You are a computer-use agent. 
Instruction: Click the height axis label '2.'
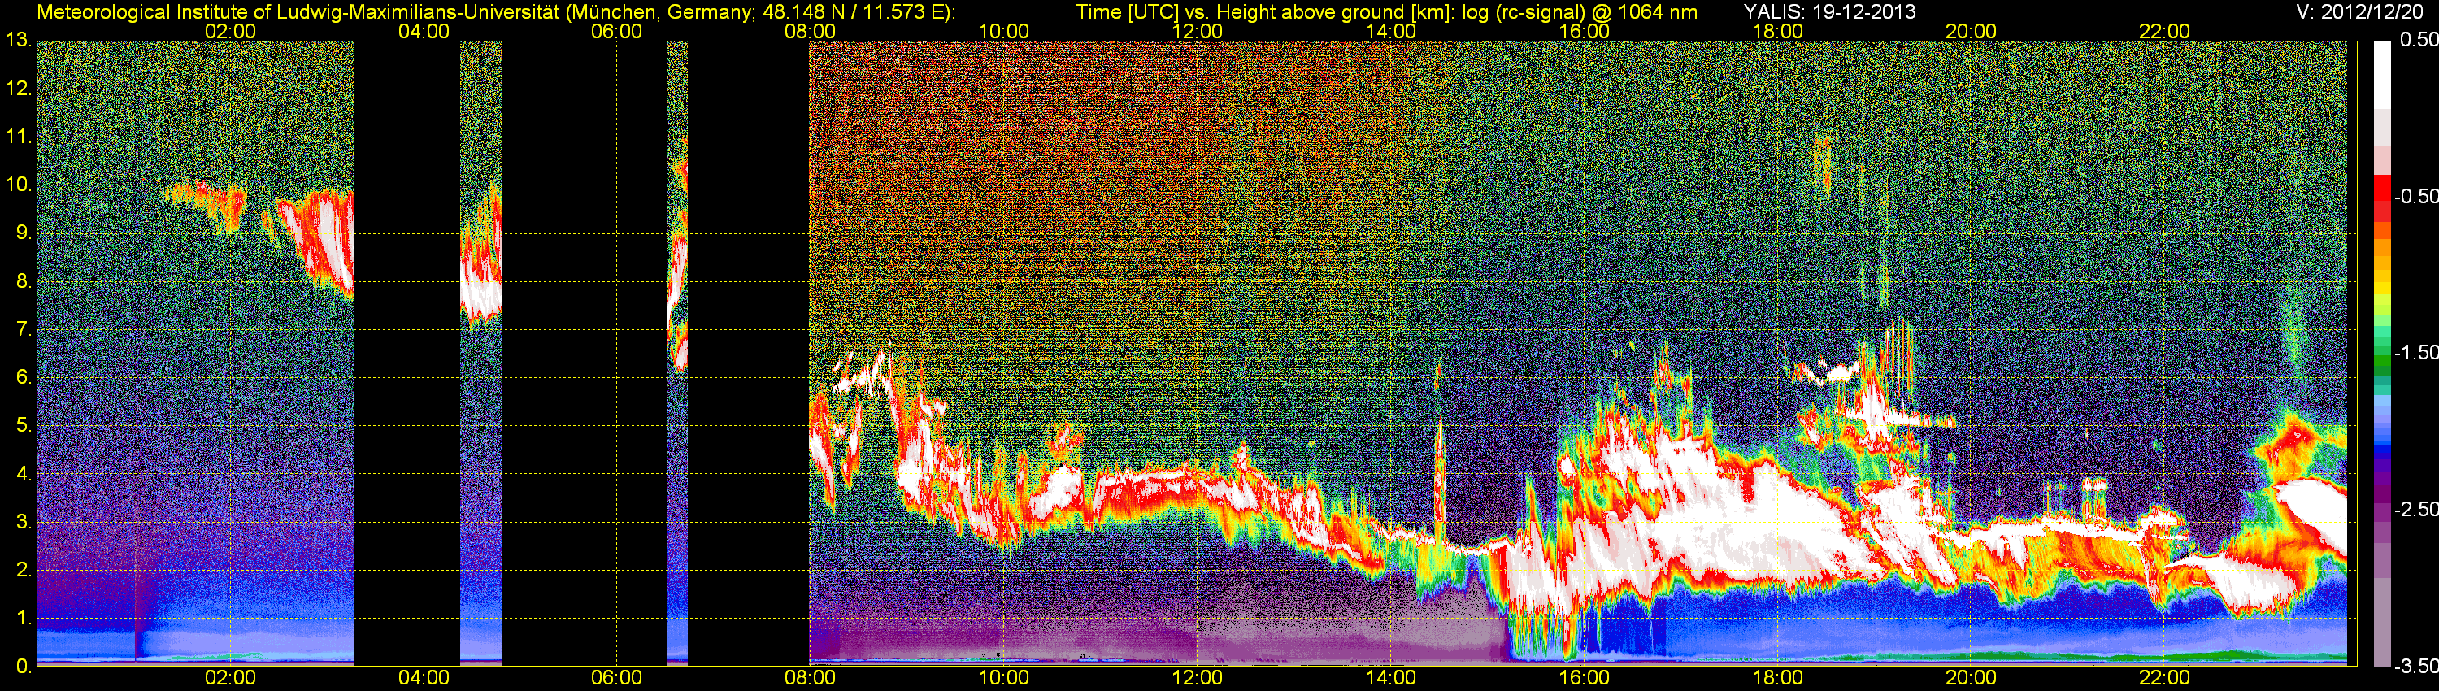pos(24,570)
